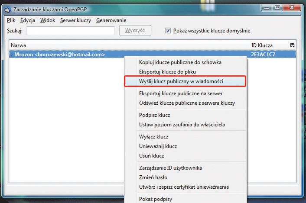306x203 pixels.
Task: Open the column picker icon
Action: click(x=292, y=45)
